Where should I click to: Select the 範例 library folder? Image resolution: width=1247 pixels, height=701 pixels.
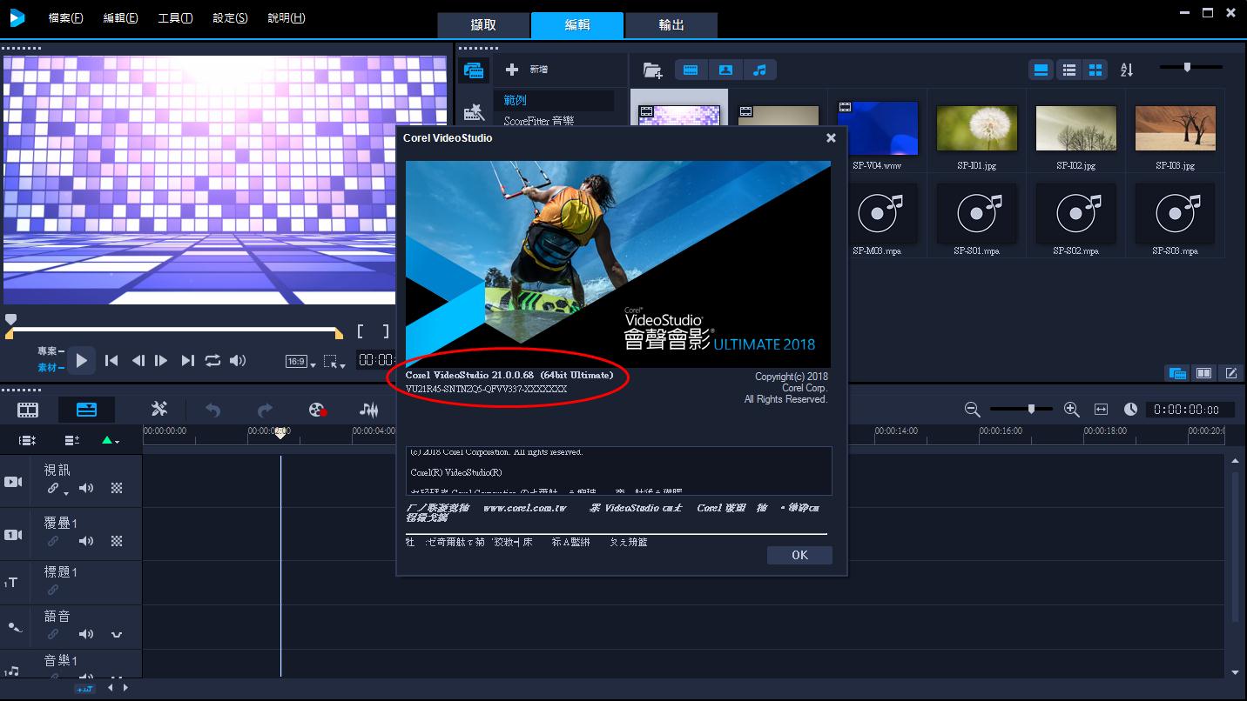tap(554, 100)
